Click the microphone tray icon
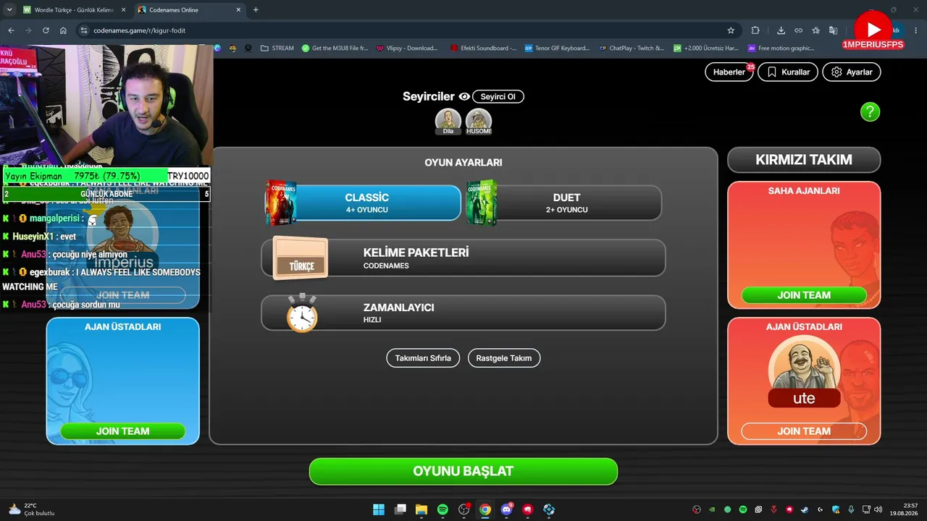The width and height of the screenshot is (927, 521). click(851, 509)
